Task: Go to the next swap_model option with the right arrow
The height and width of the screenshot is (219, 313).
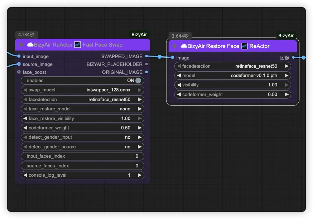Action: [x=140, y=90]
